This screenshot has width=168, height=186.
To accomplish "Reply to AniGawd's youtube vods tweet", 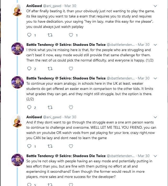I will click(x=29, y=146).
